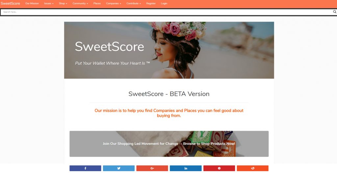The width and height of the screenshot is (337, 173).
Task: Click the 'Put Your Wallet Where Your Heart Is' tagline
Action: 113,63
